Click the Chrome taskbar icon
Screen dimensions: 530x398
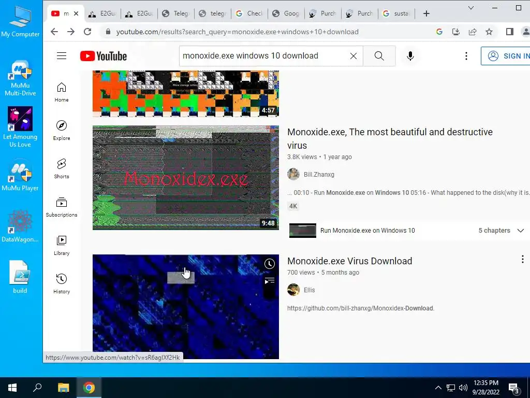pyautogui.click(x=89, y=388)
